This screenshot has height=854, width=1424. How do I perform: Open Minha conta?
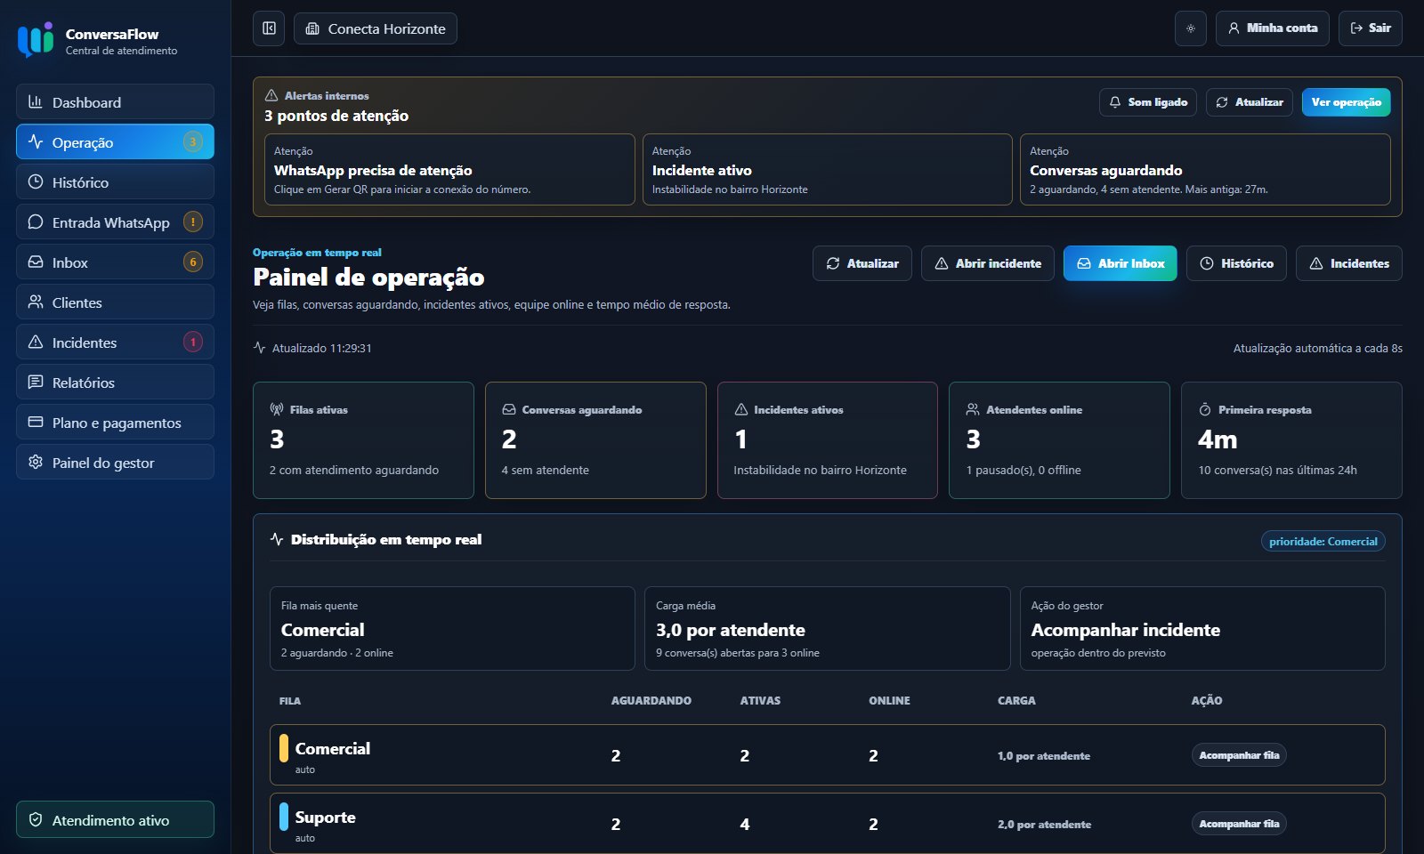point(1273,28)
